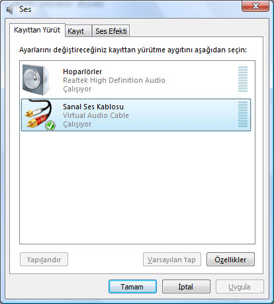Image resolution: width=274 pixels, height=304 pixels.
Task: Click Realtek High Definition Audio text
Action: (x=114, y=80)
